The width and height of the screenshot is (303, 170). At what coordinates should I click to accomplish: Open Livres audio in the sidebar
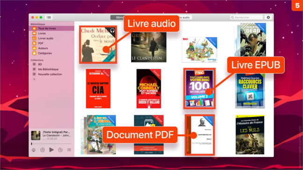coord(51,38)
